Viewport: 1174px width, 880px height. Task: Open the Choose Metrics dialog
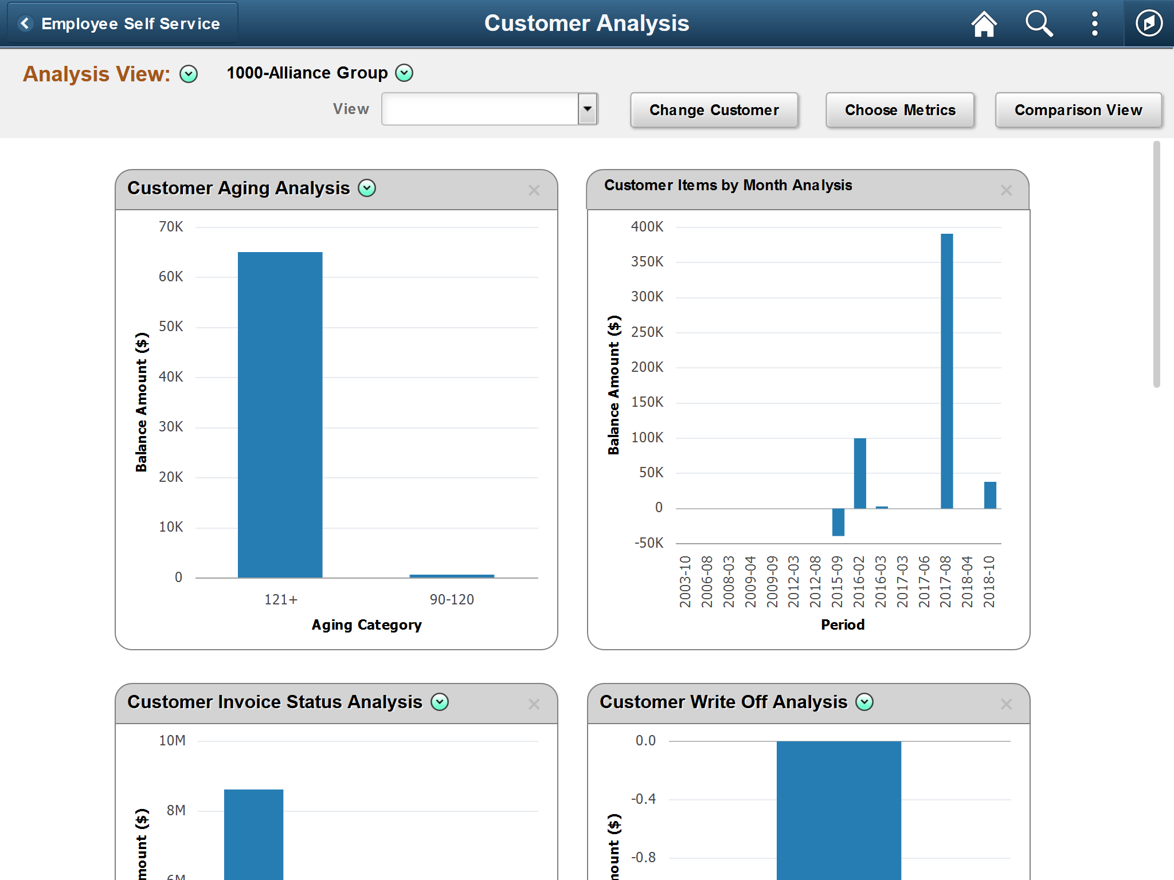pyautogui.click(x=899, y=110)
